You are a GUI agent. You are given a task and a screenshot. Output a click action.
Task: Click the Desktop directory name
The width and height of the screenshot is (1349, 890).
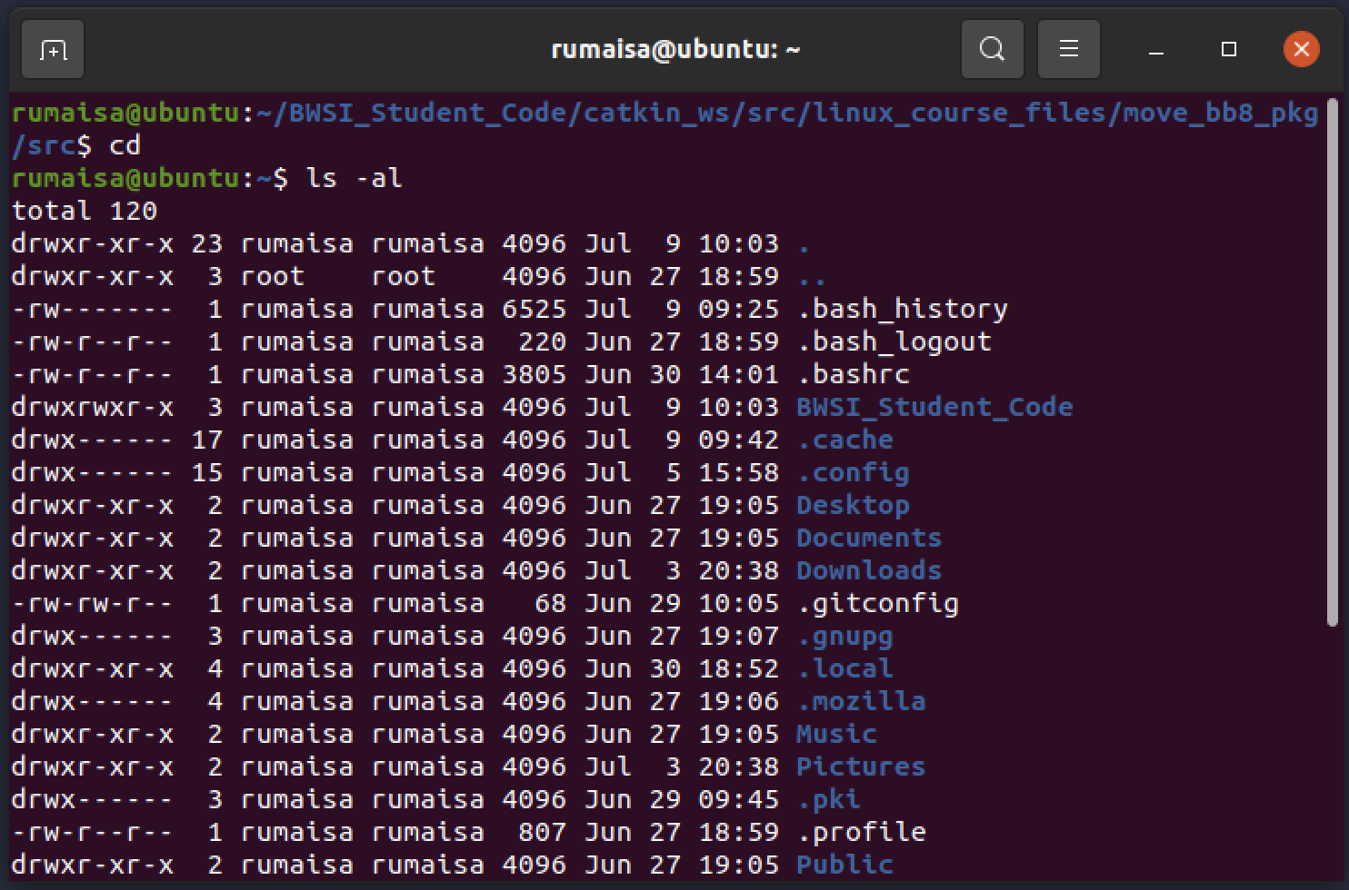(853, 505)
